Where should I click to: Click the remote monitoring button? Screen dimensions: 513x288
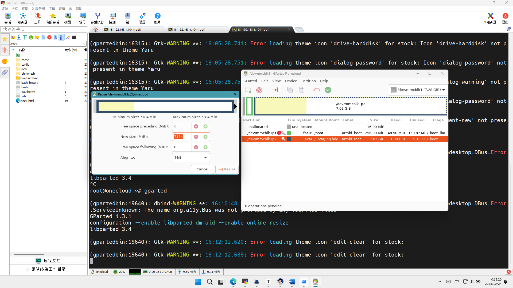[48, 261]
